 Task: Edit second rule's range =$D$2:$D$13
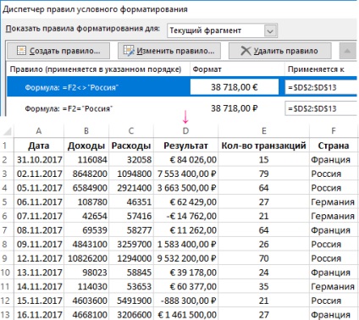tap(321, 108)
